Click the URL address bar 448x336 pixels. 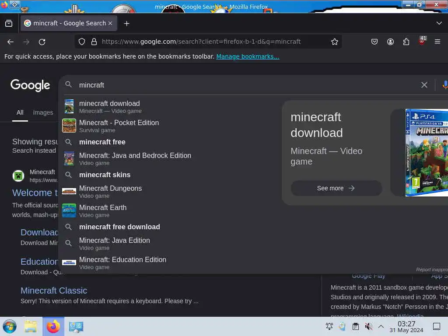[x=209, y=42]
